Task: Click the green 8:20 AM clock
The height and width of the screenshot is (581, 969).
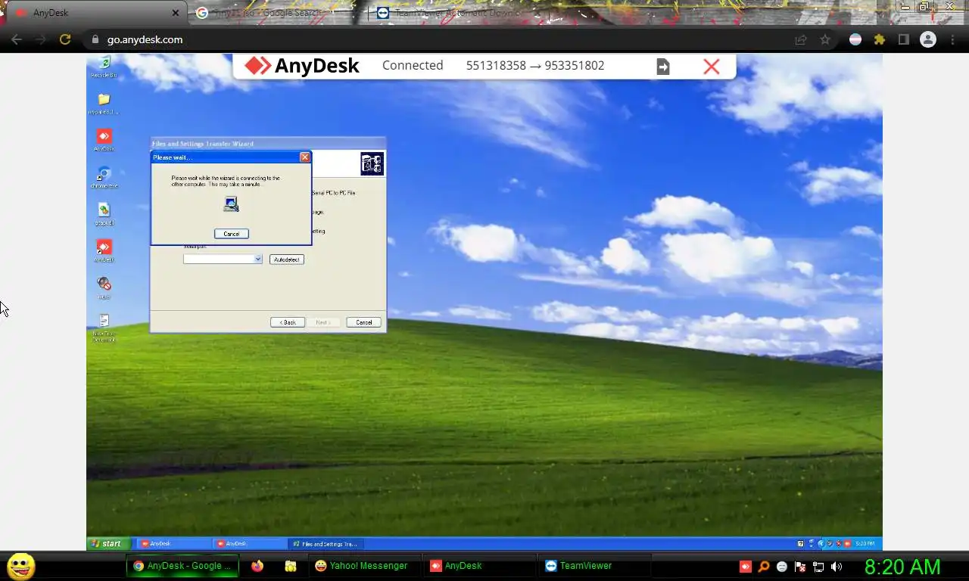Action: coord(902,567)
